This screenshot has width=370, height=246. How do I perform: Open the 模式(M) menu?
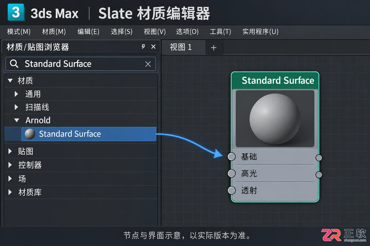[x=19, y=32]
